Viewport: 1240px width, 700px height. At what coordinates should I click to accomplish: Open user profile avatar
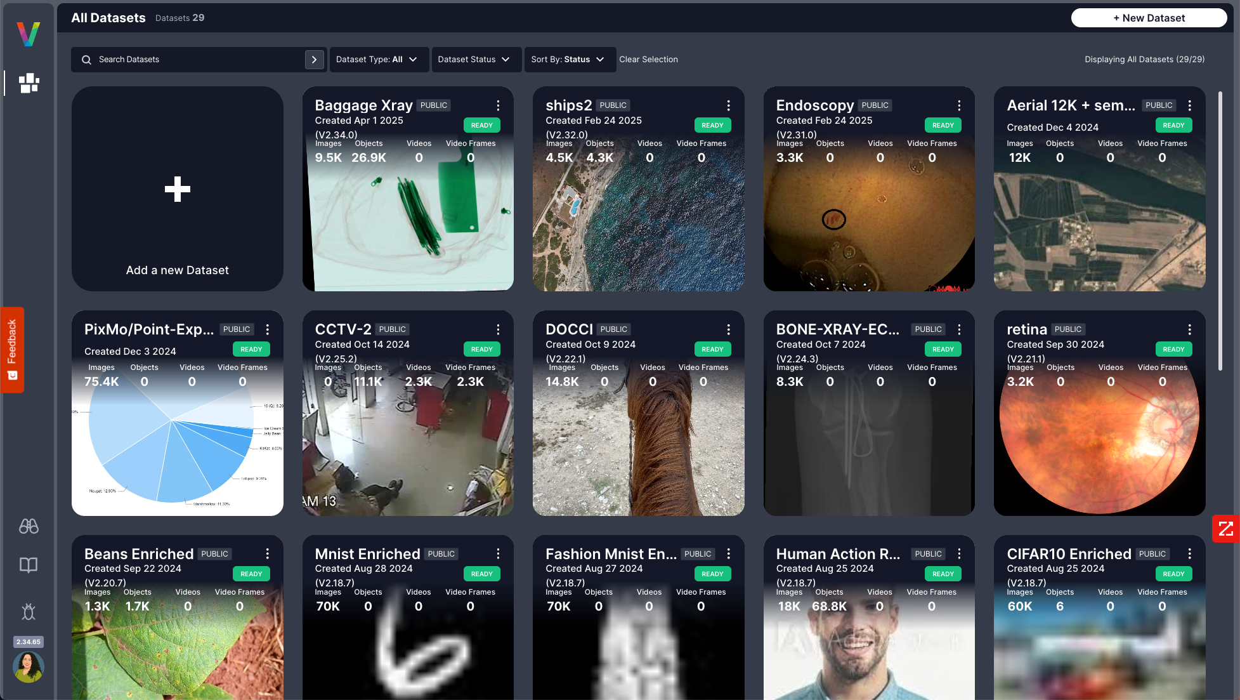pos(29,667)
